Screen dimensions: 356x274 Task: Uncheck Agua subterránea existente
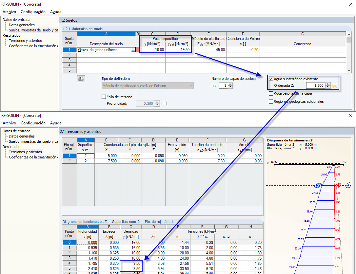click(x=271, y=79)
